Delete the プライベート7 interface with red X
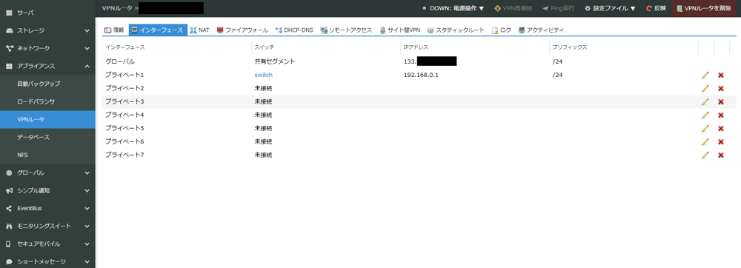 (721, 155)
